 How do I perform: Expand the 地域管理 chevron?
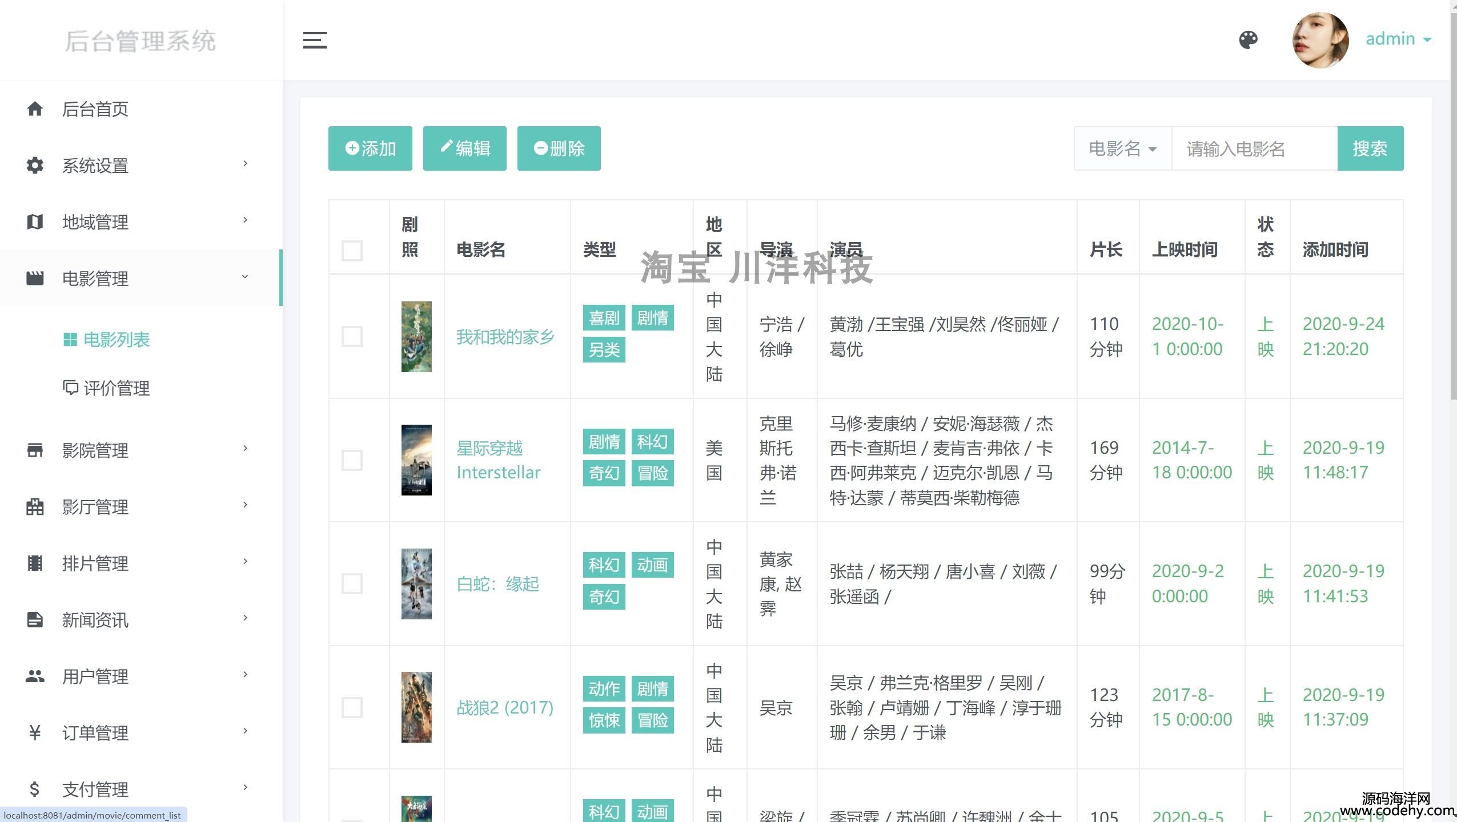pyautogui.click(x=245, y=220)
